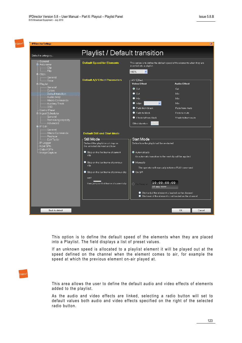Click the wait duration field in Still Mode
242x343 pixels.
click(97, 181)
